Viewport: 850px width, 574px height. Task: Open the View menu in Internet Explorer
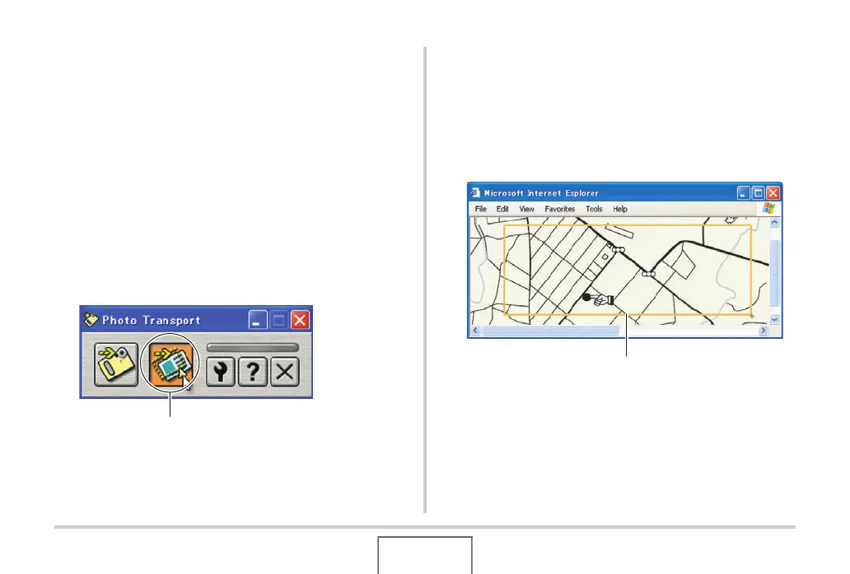526,209
